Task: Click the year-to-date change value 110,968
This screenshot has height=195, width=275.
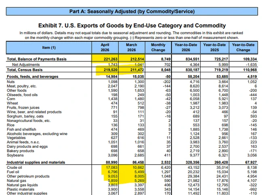Action: 250,70
